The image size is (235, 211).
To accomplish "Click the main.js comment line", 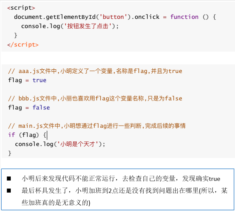I will (97, 126).
